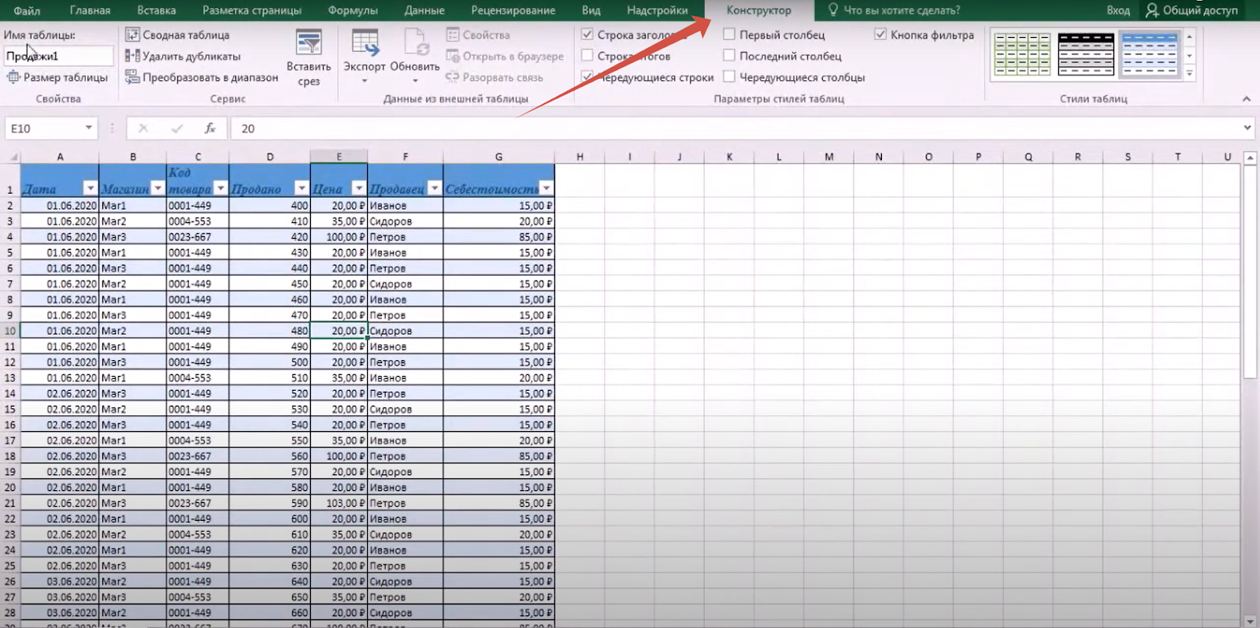
Task: Click the scroll up arrow of vertical scrollbar
Action: click(x=1250, y=158)
